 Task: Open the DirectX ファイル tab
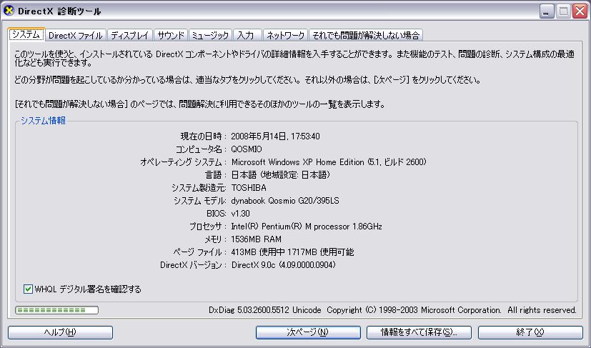(76, 36)
